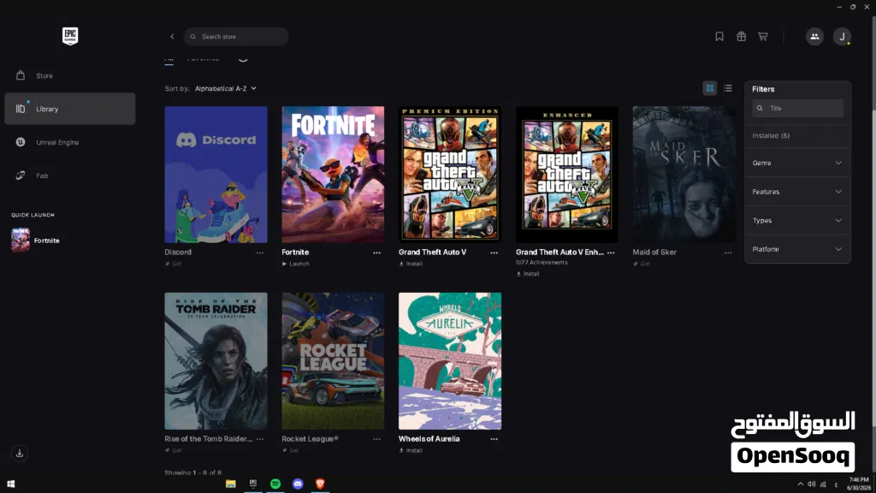
Task: Click the page scrollbar on the right
Action: click(x=873, y=223)
